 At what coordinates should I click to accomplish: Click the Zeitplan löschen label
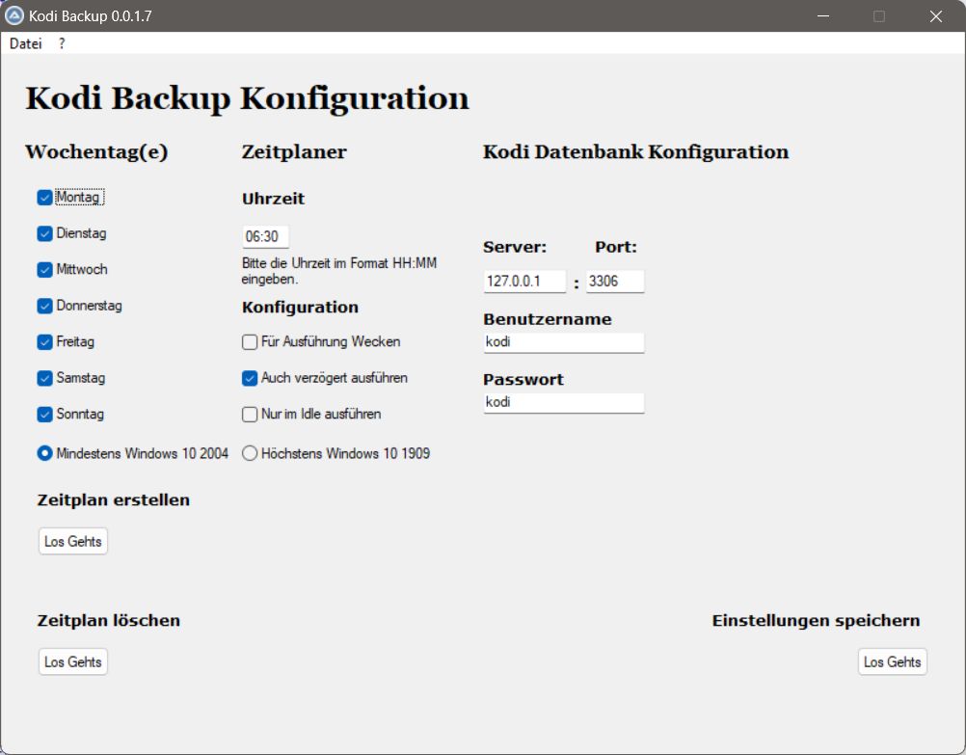(109, 621)
